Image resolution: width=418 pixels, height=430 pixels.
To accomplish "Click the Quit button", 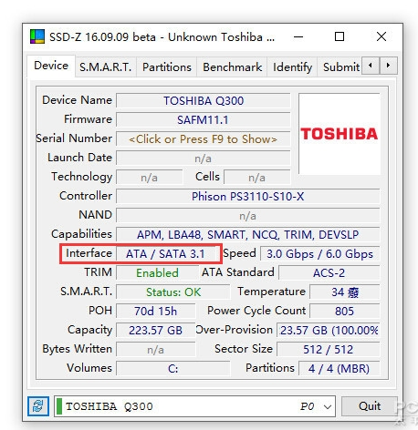I will (370, 406).
